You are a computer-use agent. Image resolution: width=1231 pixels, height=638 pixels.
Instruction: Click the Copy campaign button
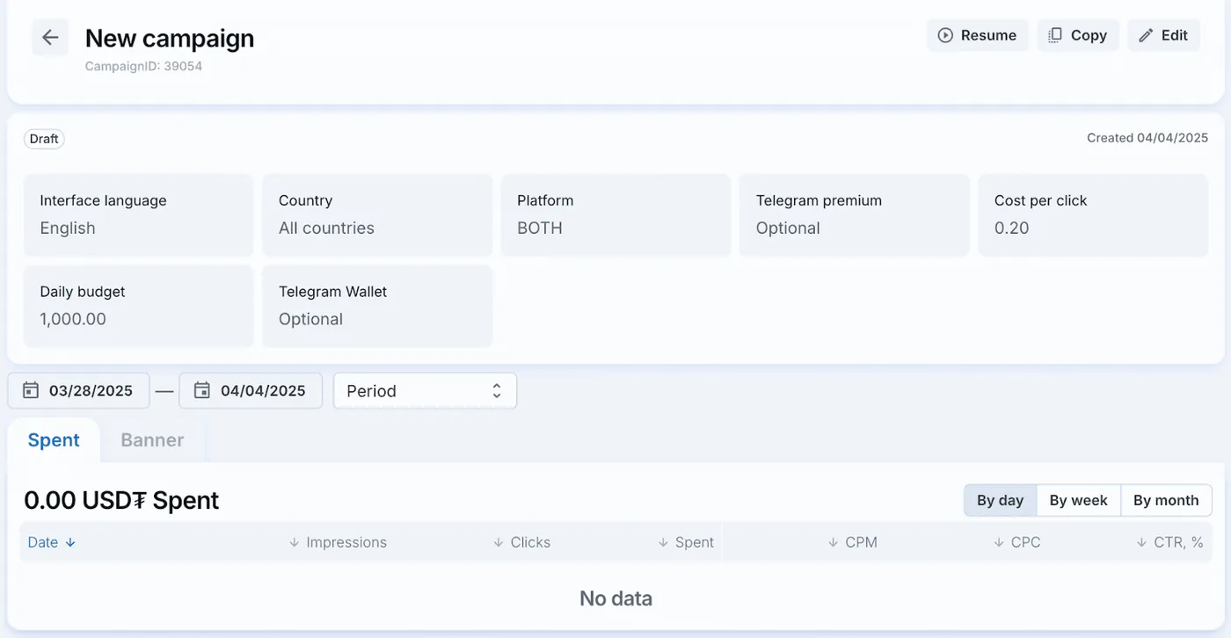click(x=1078, y=35)
